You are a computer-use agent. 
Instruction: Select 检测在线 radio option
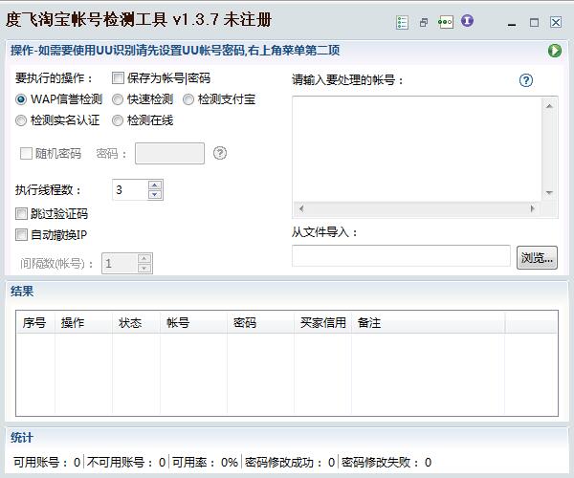click(x=118, y=120)
